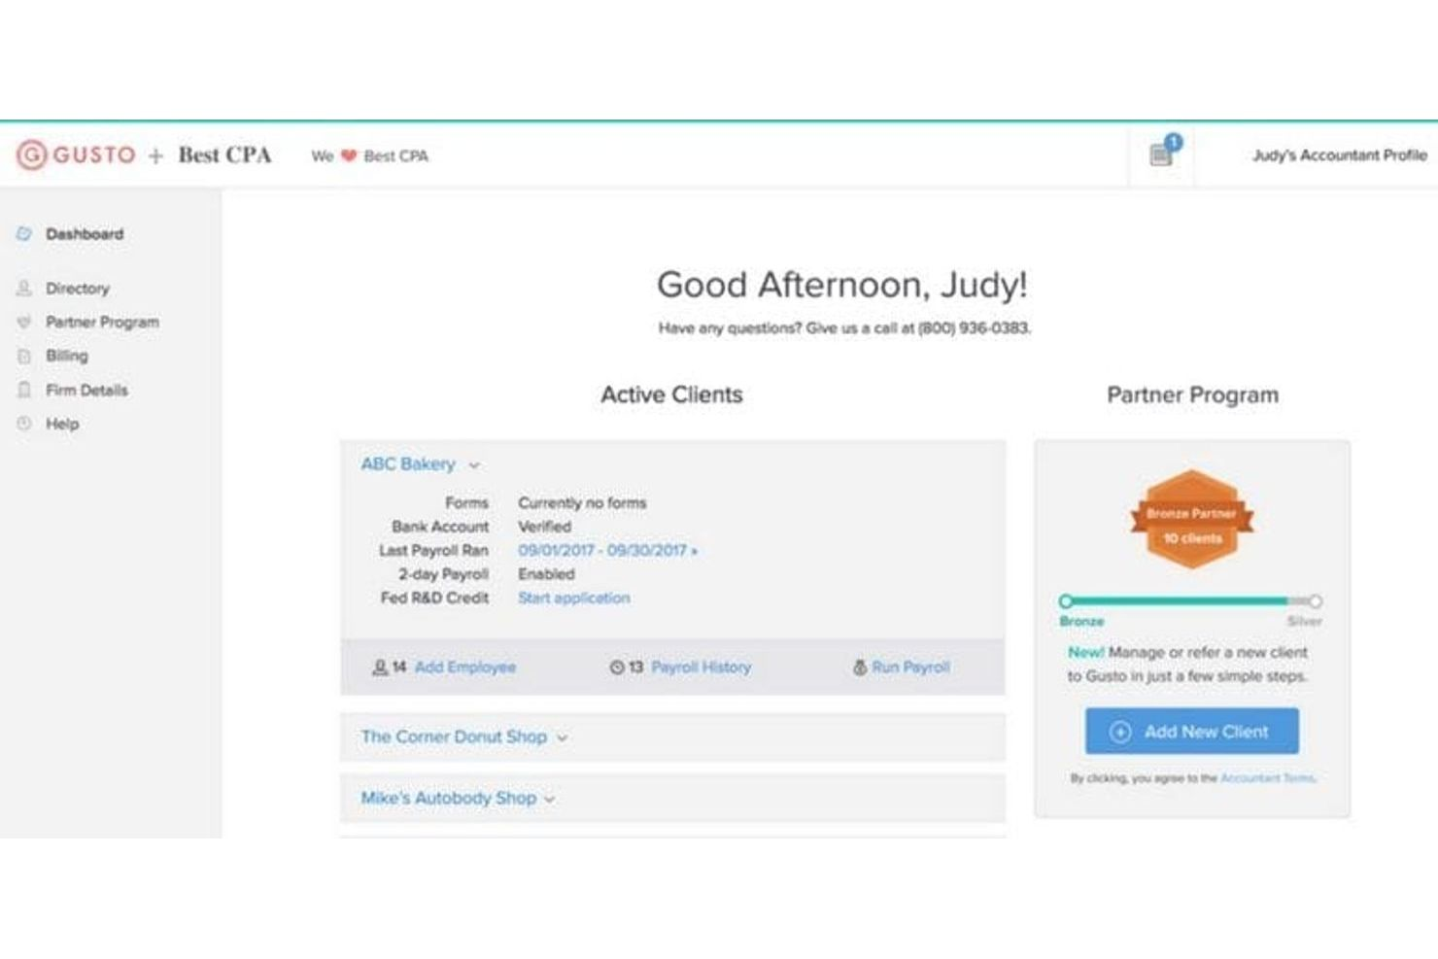The height and width of the screenshot is (959, 1438).
Task: Select the Best CPA header label
Action: [225, 154]
